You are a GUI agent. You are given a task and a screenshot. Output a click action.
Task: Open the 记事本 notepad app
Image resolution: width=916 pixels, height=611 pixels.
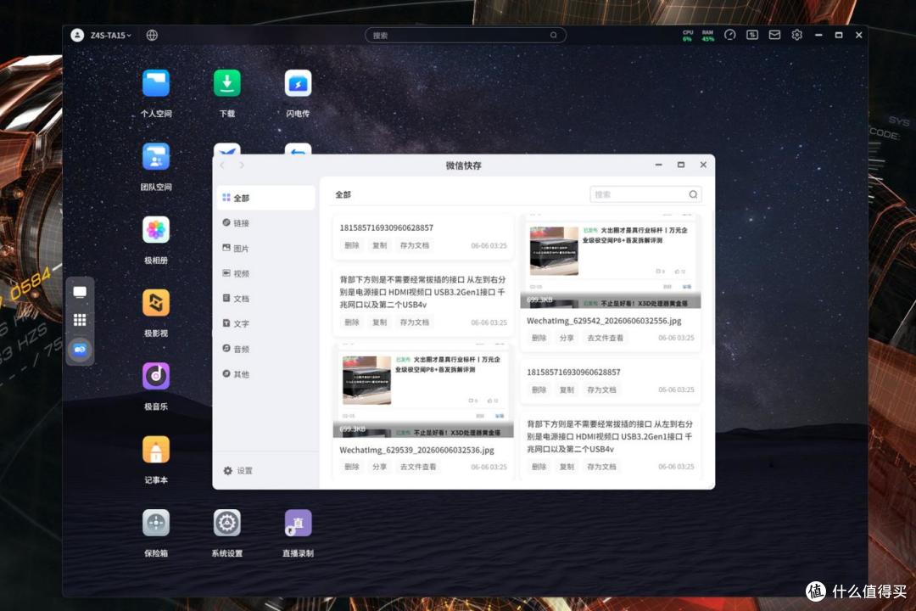156,450
